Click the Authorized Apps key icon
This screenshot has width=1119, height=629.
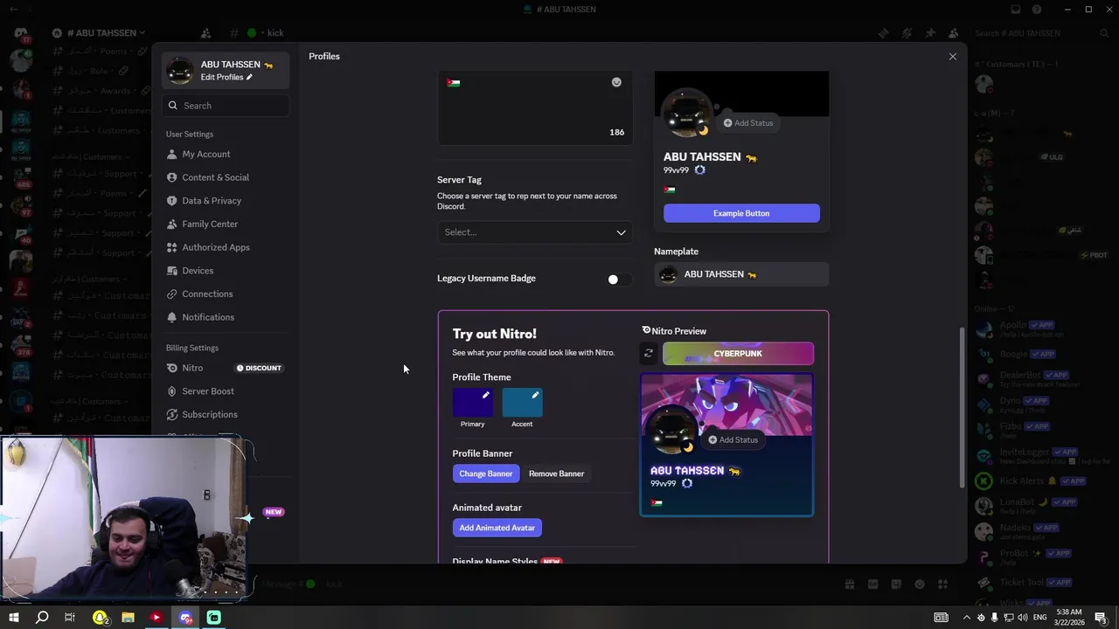[172, 247]
